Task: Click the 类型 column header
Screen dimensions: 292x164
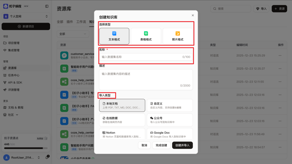Action: 213,45
